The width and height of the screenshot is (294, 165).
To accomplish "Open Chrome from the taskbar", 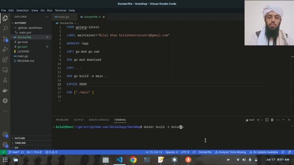I will [133, 160].
